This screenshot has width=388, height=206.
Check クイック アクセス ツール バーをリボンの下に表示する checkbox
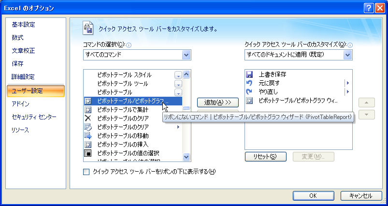(86, 172)
